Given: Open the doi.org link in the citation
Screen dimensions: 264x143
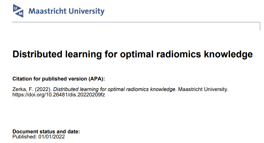Looking at the screenshot, I should 59,95.
